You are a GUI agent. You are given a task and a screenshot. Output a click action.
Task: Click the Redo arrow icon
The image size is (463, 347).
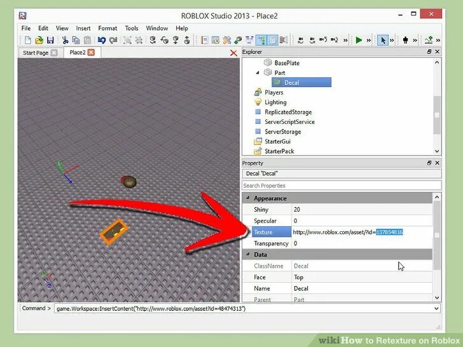pyautogui.click(x=113, y=40)
